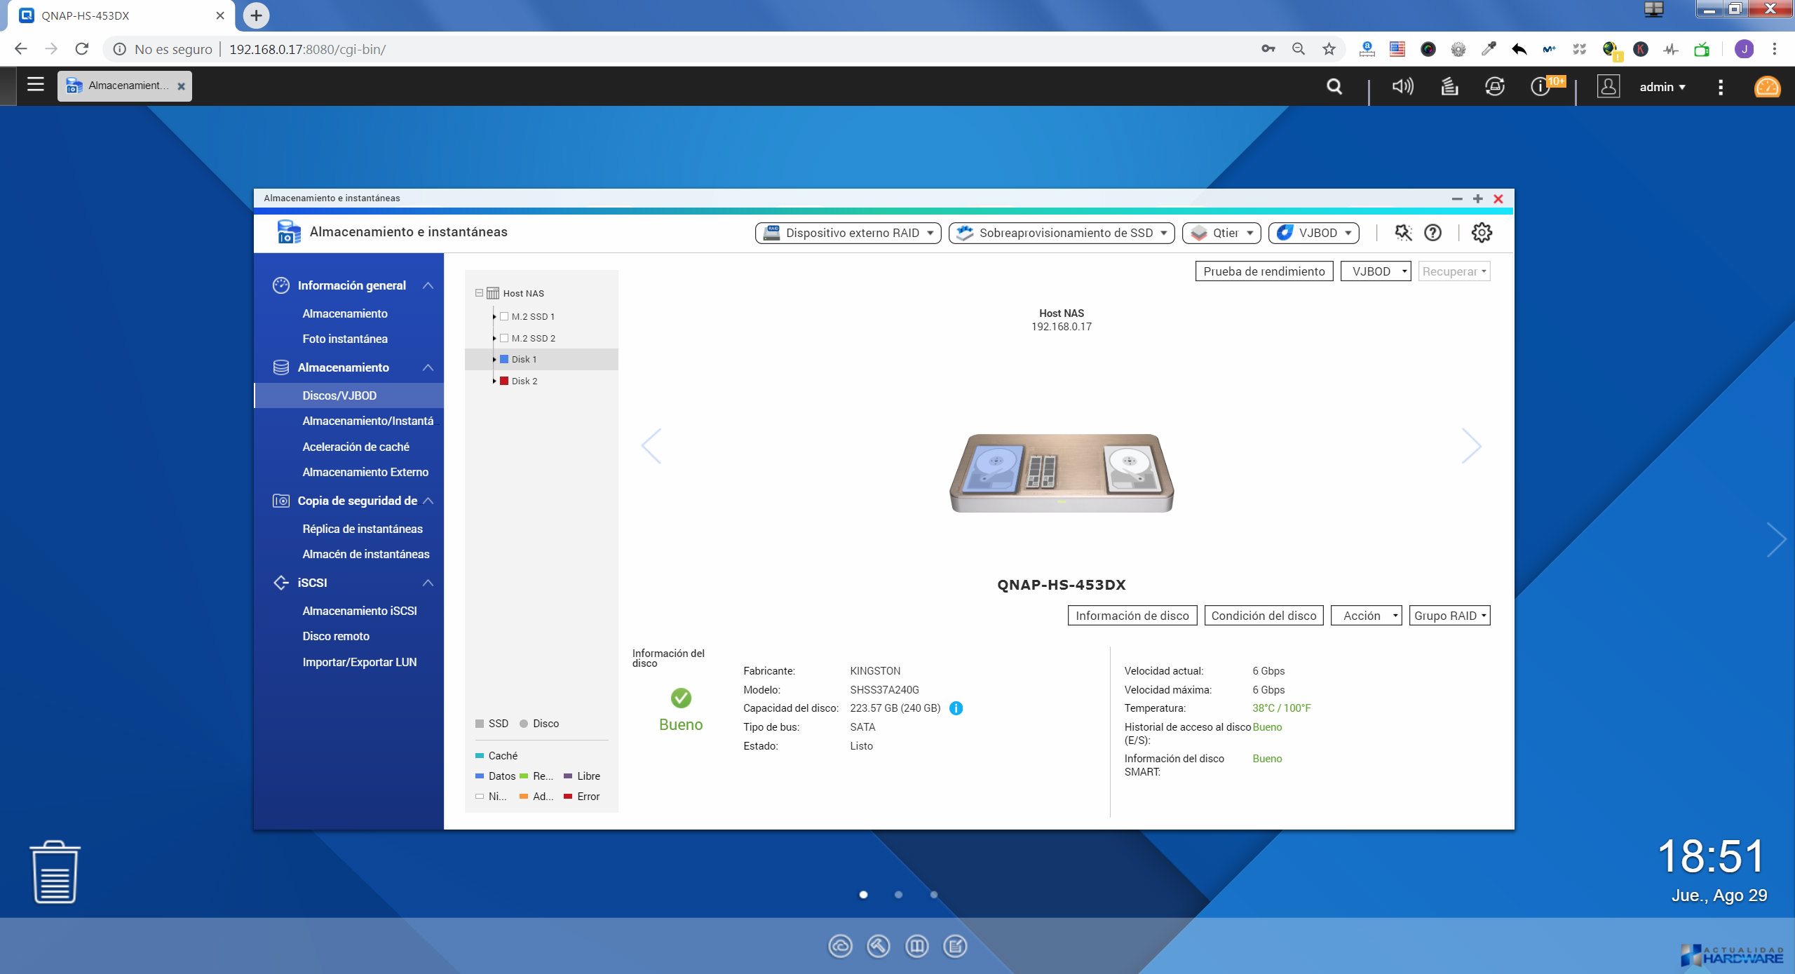Open the Acción button menu
The width and height of the screenshot is (1795, 974).
tap(1364, 615)
